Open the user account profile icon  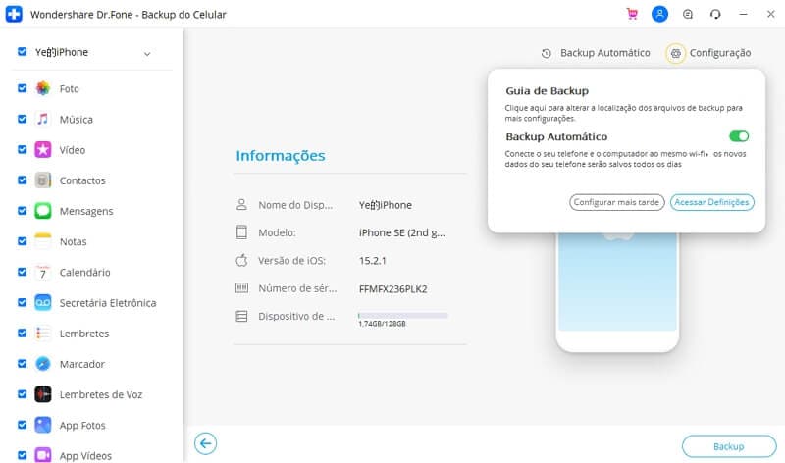[659, 14]
